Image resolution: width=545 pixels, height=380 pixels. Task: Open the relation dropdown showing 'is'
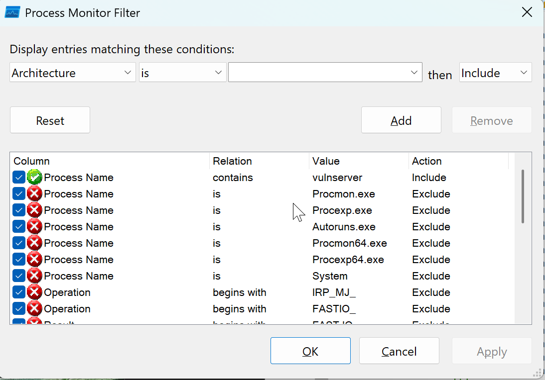pos(182,72)
